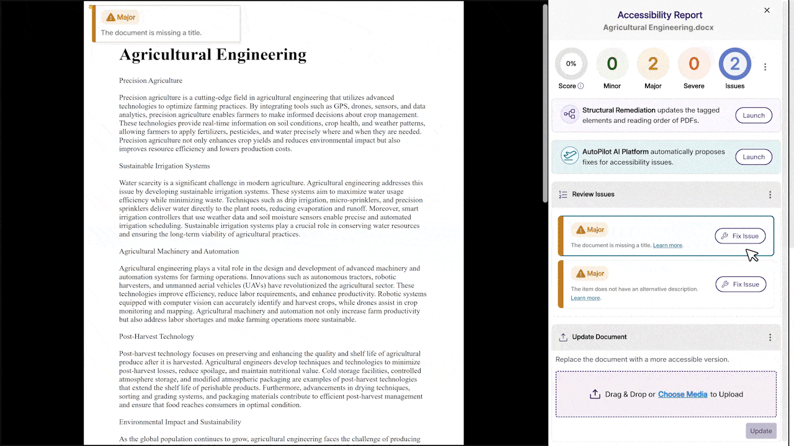Click the Structural Remediation icon
The width and height of the screenshot is (794, 446).
click(569, 115)
